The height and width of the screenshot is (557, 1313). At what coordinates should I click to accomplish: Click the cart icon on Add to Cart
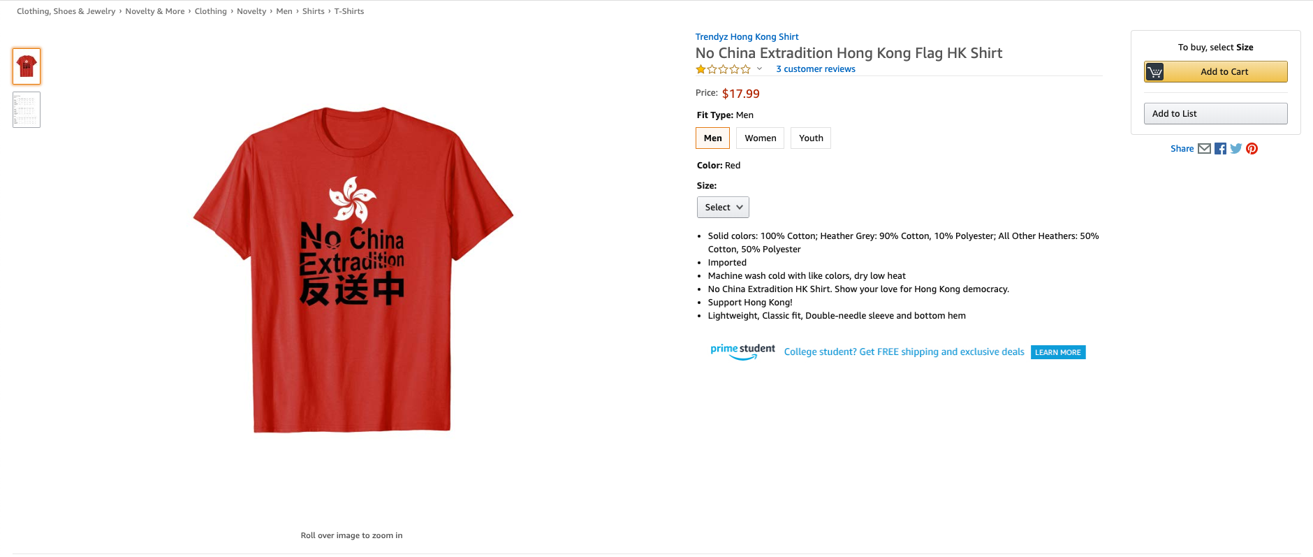[x=1154, y=71]
